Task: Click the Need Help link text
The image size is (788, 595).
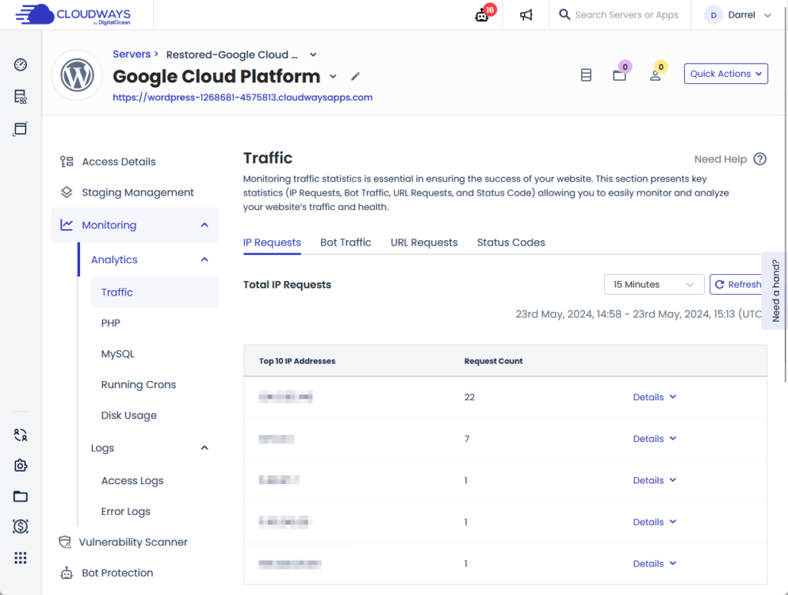Action: (720, 159)
